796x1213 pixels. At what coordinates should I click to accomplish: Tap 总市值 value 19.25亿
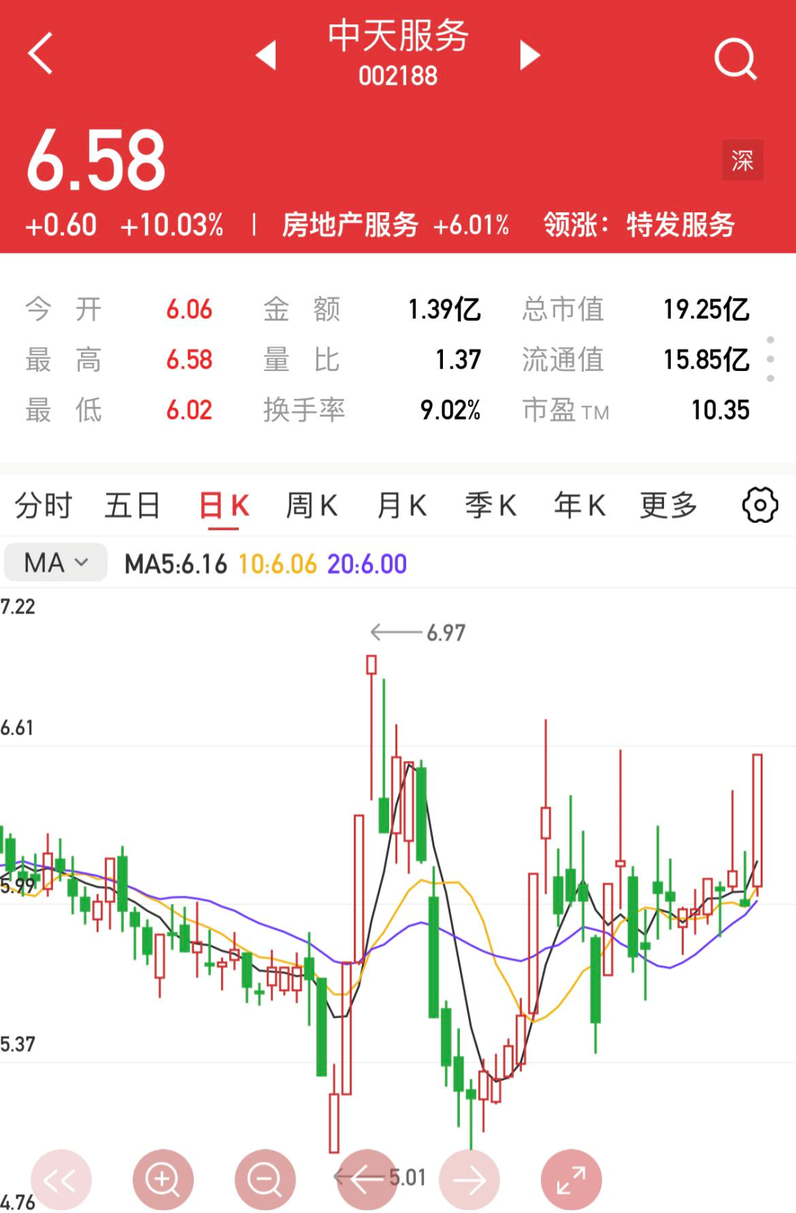[706, 310]
